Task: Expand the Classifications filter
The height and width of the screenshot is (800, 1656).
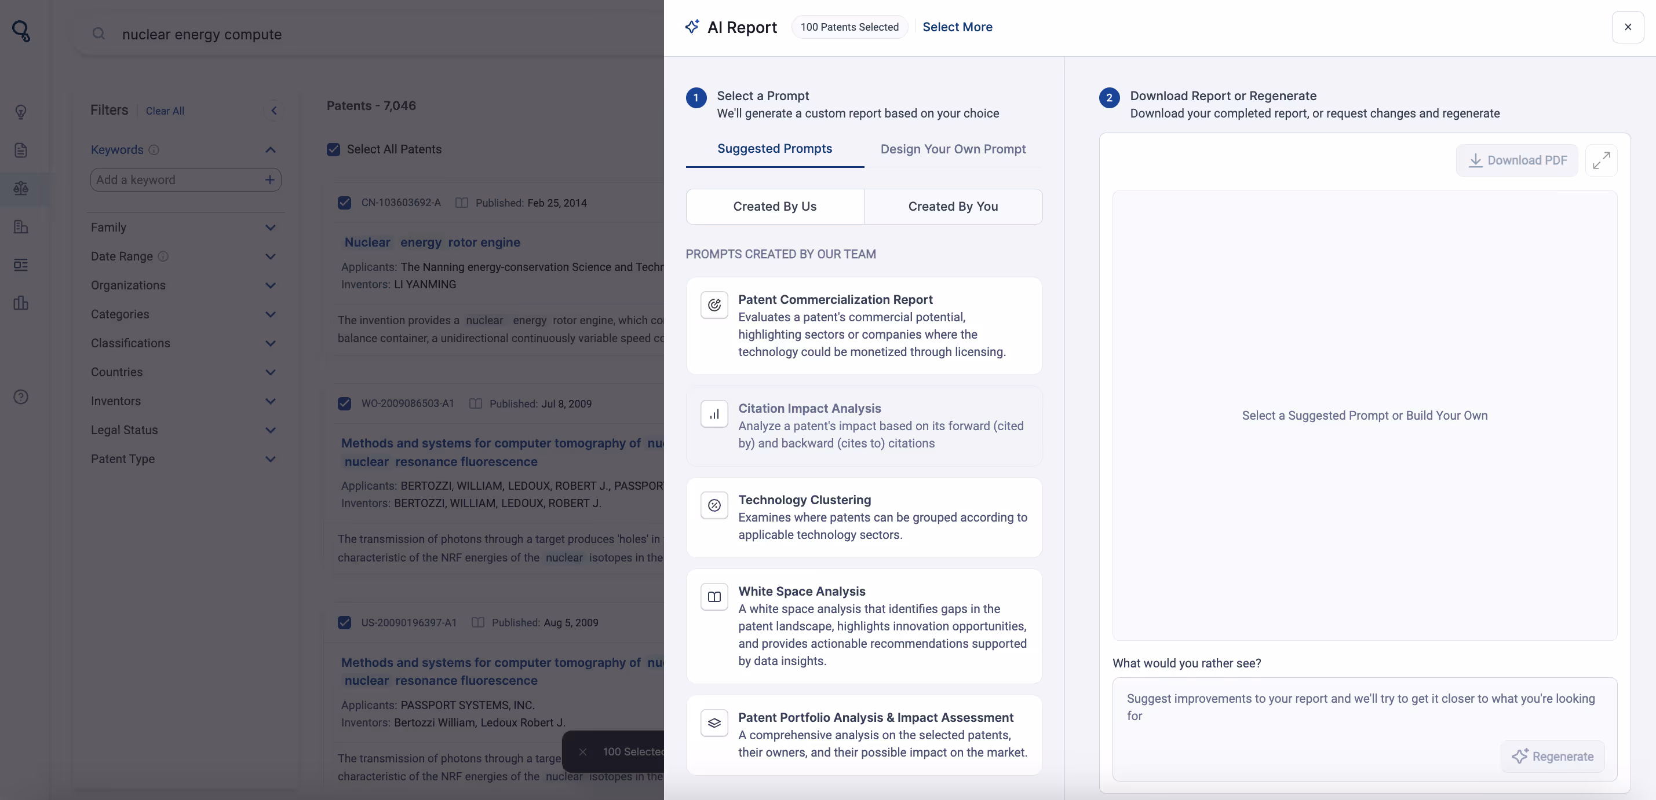Action: pos(271,343)
